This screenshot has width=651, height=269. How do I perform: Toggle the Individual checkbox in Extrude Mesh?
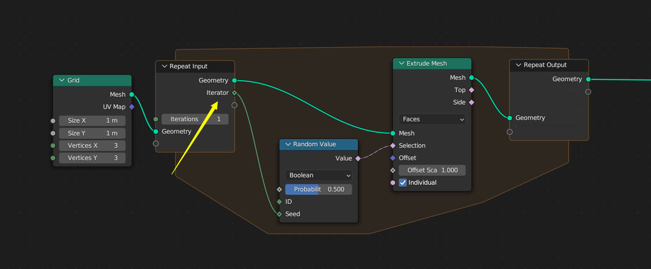[x=403, y=182]
